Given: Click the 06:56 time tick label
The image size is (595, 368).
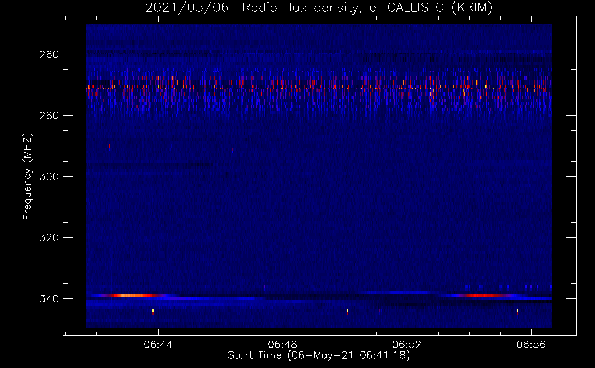Looking at the screenshot, I should 531,345.
